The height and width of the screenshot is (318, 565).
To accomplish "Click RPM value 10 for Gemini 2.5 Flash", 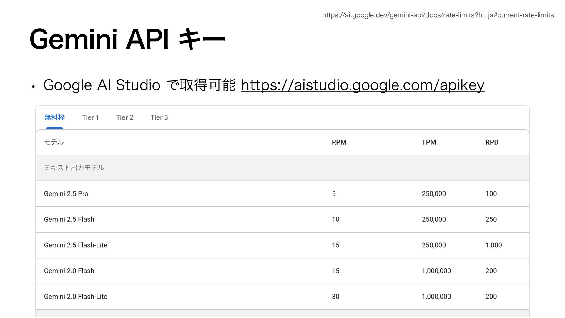I will tap(335, 219).
